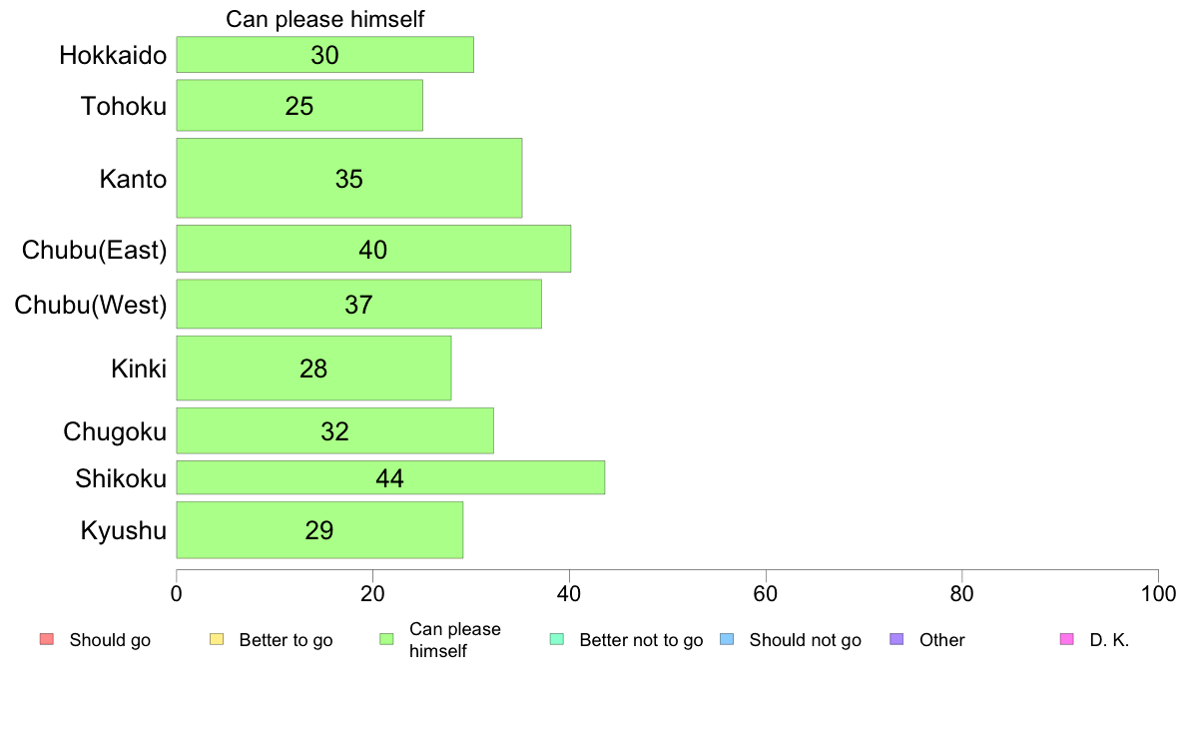
Task: Click the Should not go legend label
Action: click(x=806, y=639)
